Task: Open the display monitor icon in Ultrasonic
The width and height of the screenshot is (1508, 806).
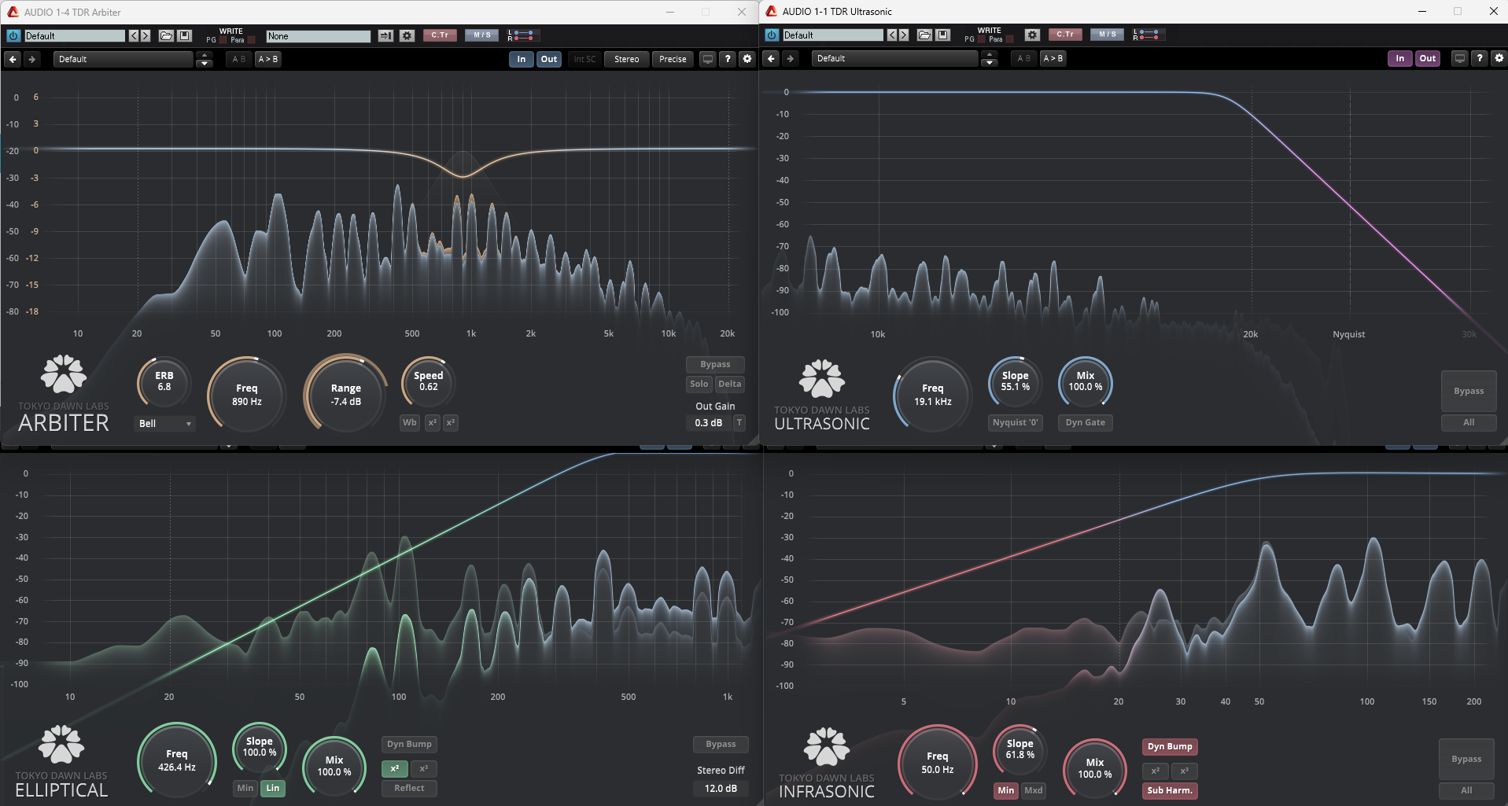Action: click(x=1460, y=58)
